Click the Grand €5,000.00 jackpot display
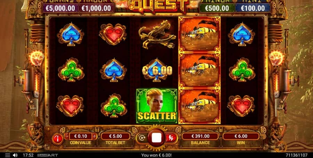 (x=61, y=8)
